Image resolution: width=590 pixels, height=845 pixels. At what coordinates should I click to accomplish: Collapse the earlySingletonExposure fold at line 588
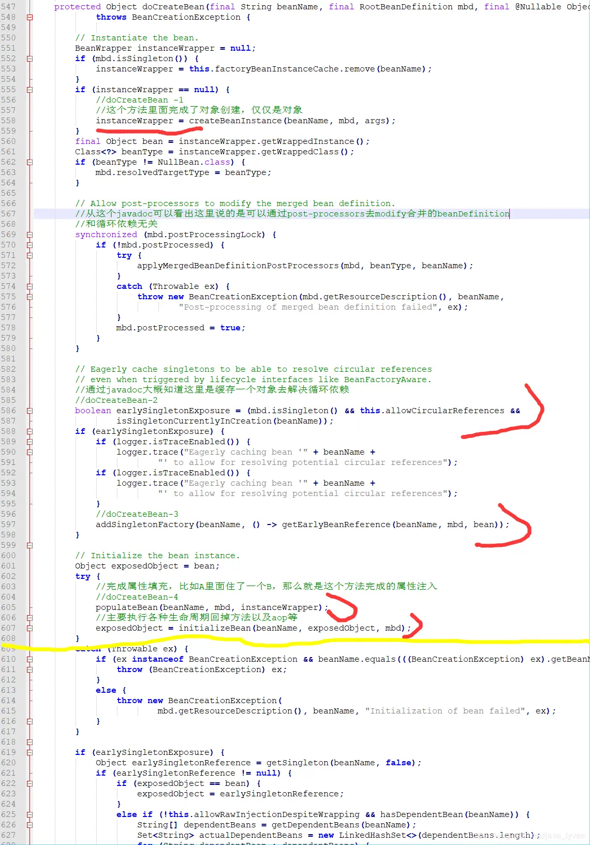(x=30, y=431)
